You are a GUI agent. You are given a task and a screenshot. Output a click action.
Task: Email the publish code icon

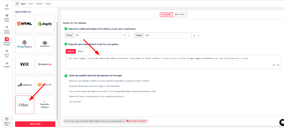(x=278, y=65)
